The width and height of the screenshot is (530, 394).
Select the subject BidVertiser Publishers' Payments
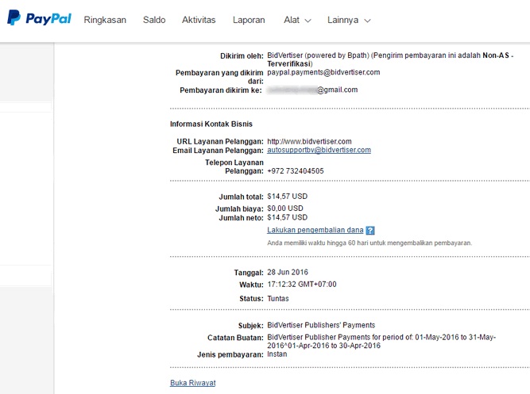coord(321,325)
